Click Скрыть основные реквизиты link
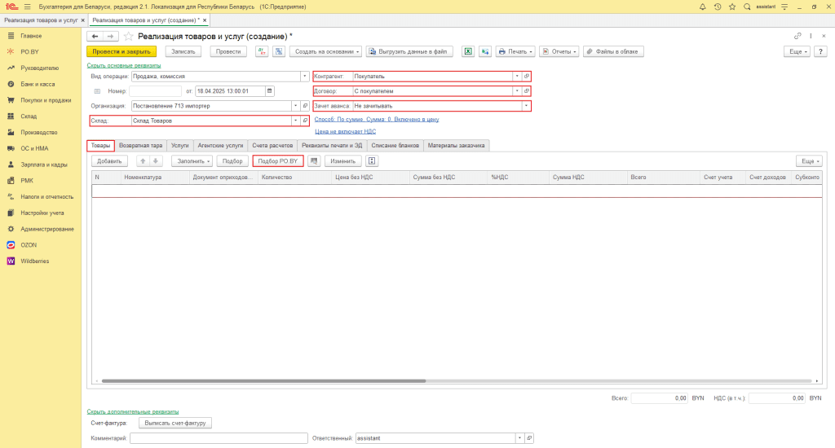Viewport: 835px width, 448px height. (124, 65)
